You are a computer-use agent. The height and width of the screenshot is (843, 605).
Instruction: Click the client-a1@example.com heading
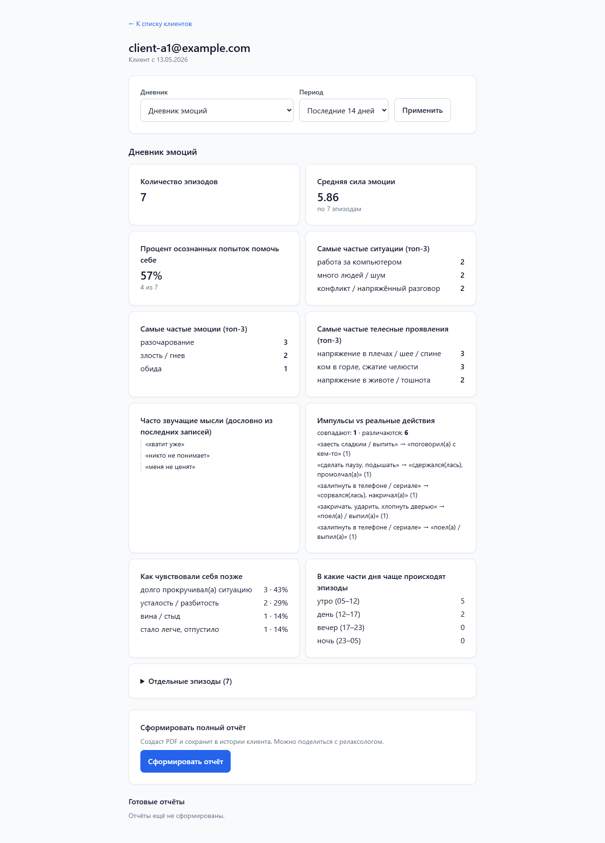189,48
